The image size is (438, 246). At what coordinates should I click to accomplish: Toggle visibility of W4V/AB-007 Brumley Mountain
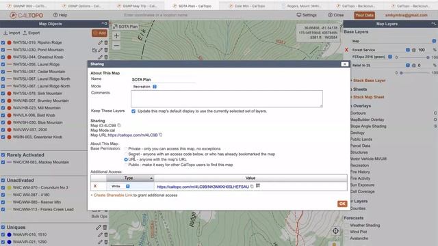coord(3,100)
